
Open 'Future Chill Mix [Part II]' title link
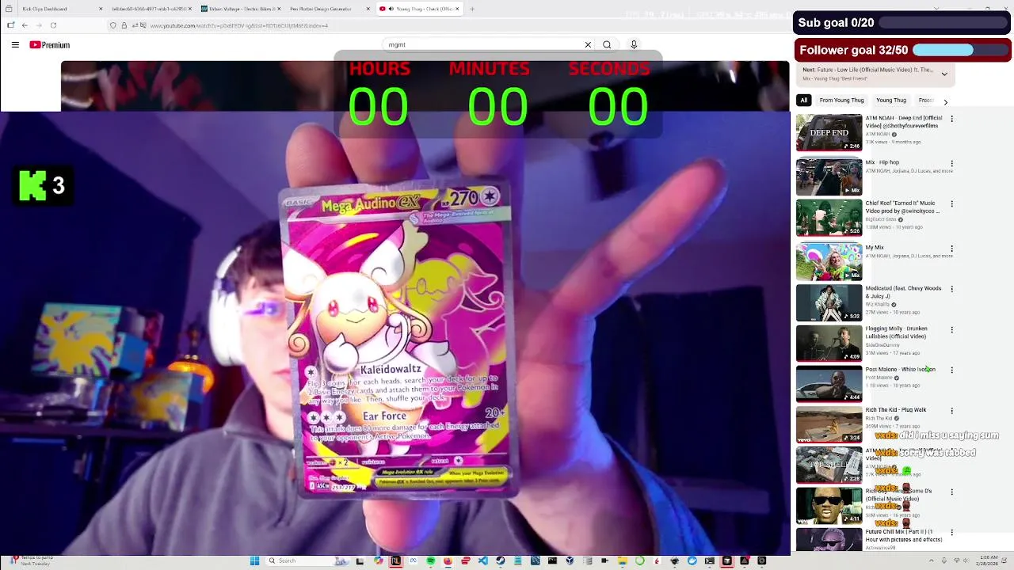click(x=904, y=536)
